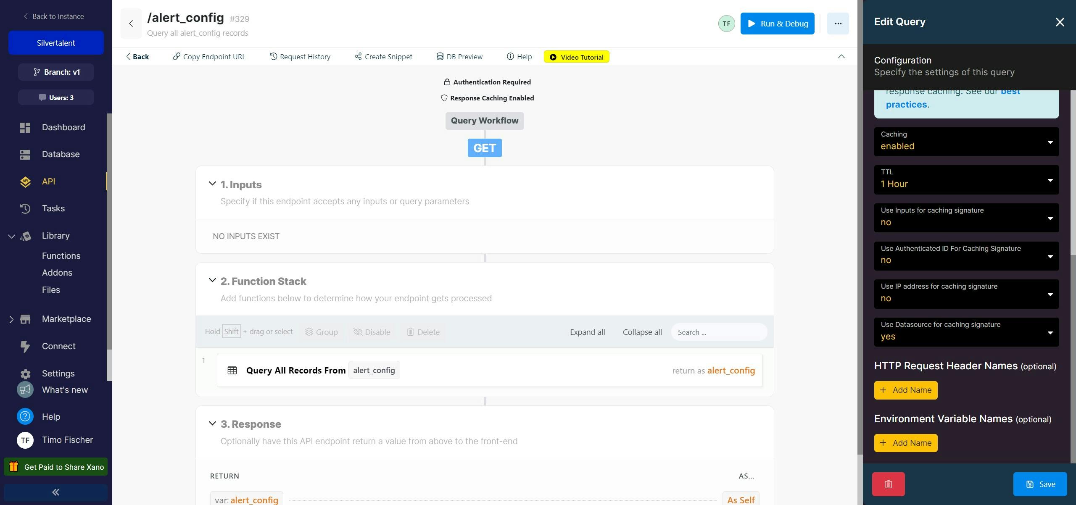Image resolution: width=1076 pixels, height=505 pixels.
Task: Click the TF collaborator avatar
Action: click(x=726, y=24)
